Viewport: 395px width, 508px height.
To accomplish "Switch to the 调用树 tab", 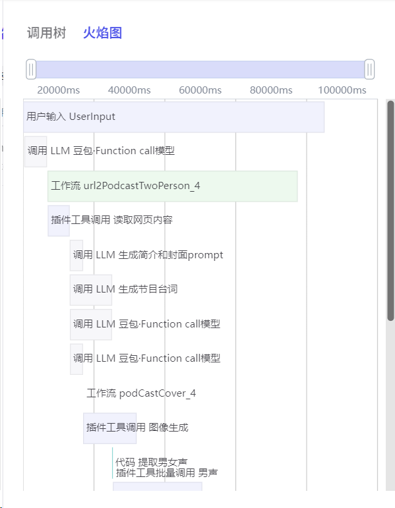I will [46, 33].
